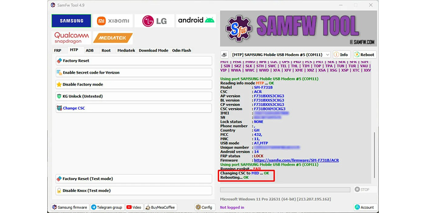Viewport: 426px width, 213px height.
Task: Open the Odin Flash tab
Action: [181, 50]
